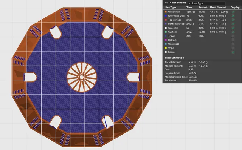Click the Unretract line type label

point(174,44)
